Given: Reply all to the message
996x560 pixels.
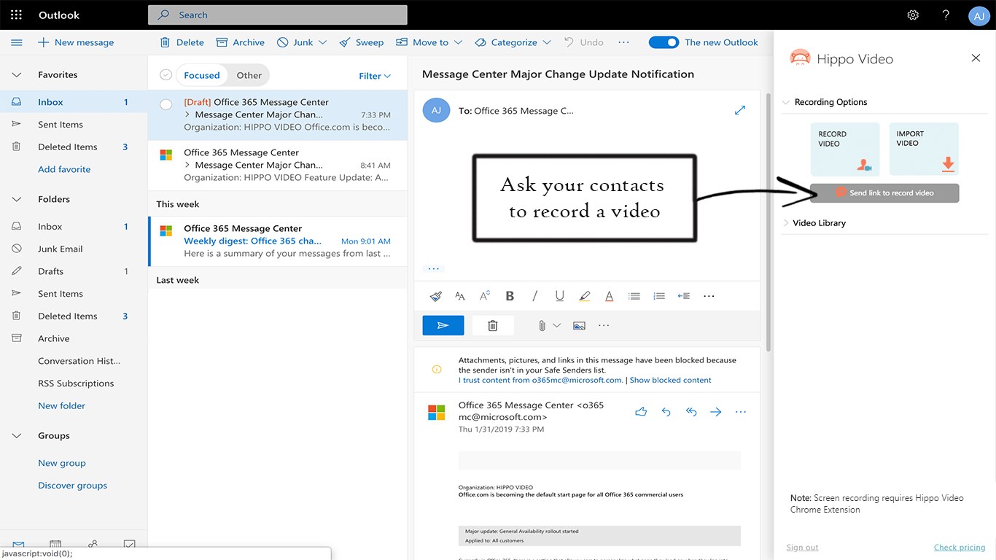Looking at the screenshot, I should 691,412.
